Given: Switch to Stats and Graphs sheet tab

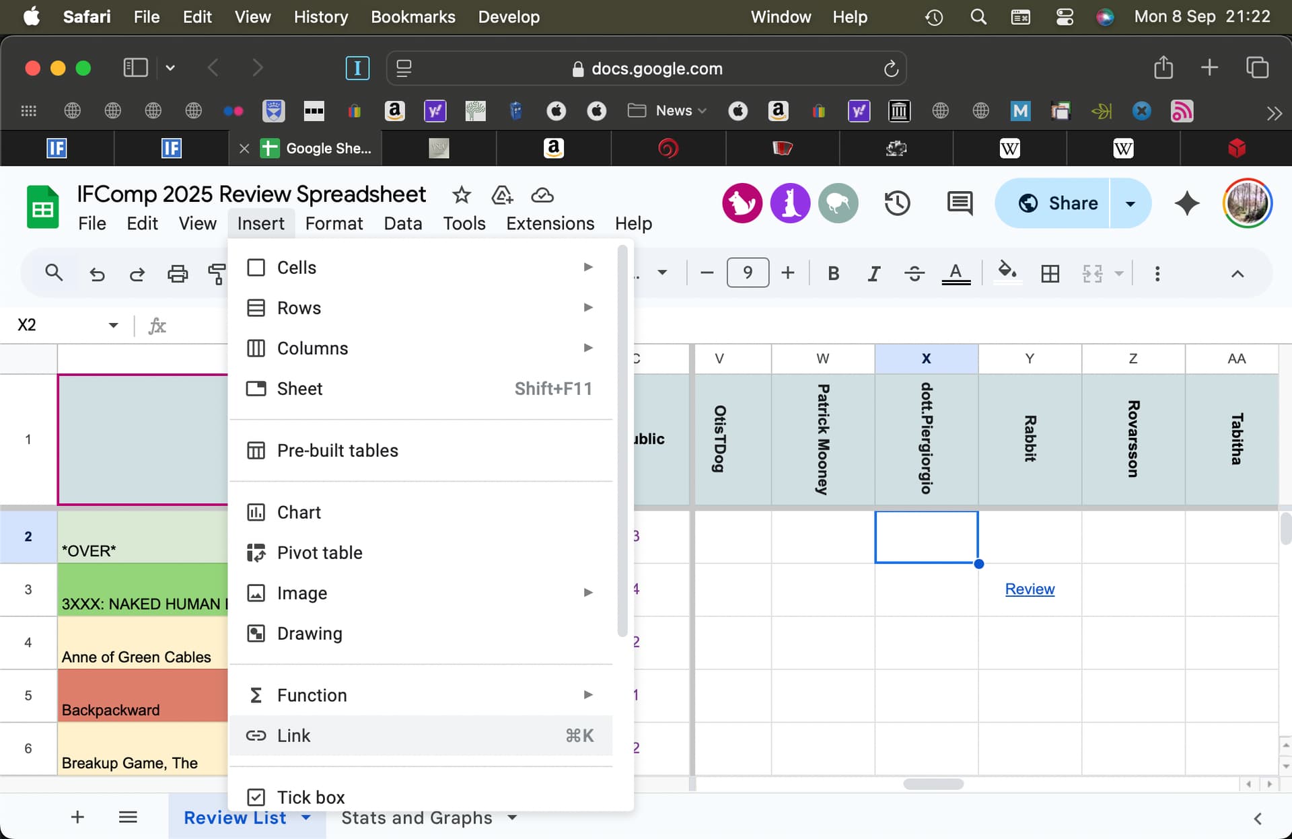Looking at the screenshot, I should (417, 817).
